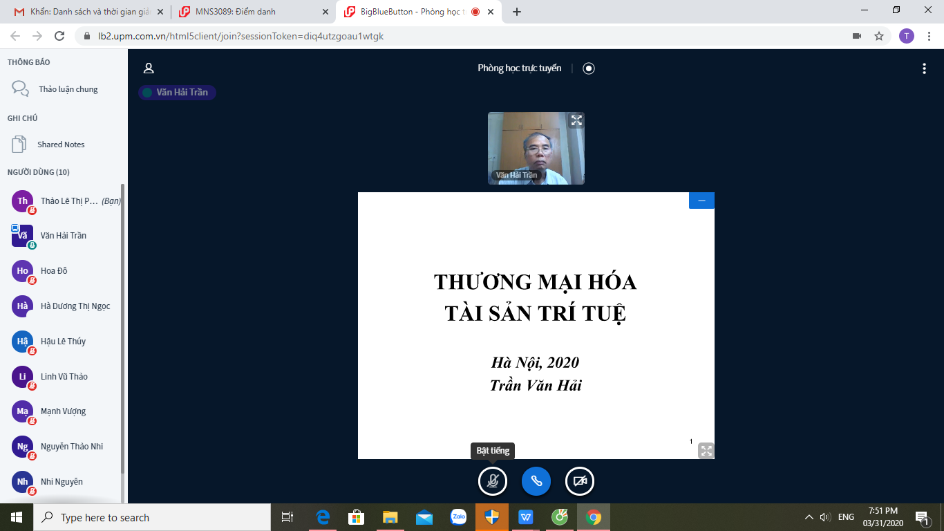Viewport: 944px width, 531px height.
Task: Bookmark this page with star icon
Action: (x=879, y=36)
